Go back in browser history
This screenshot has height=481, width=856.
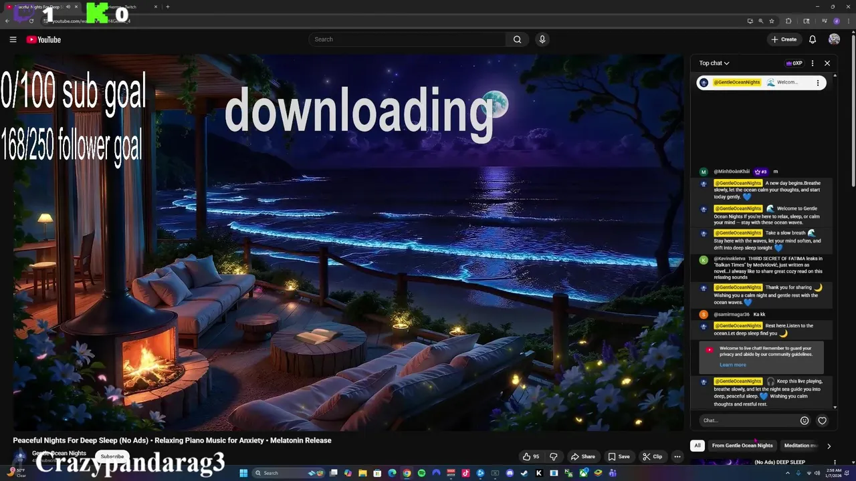click(x=7, y=21)
